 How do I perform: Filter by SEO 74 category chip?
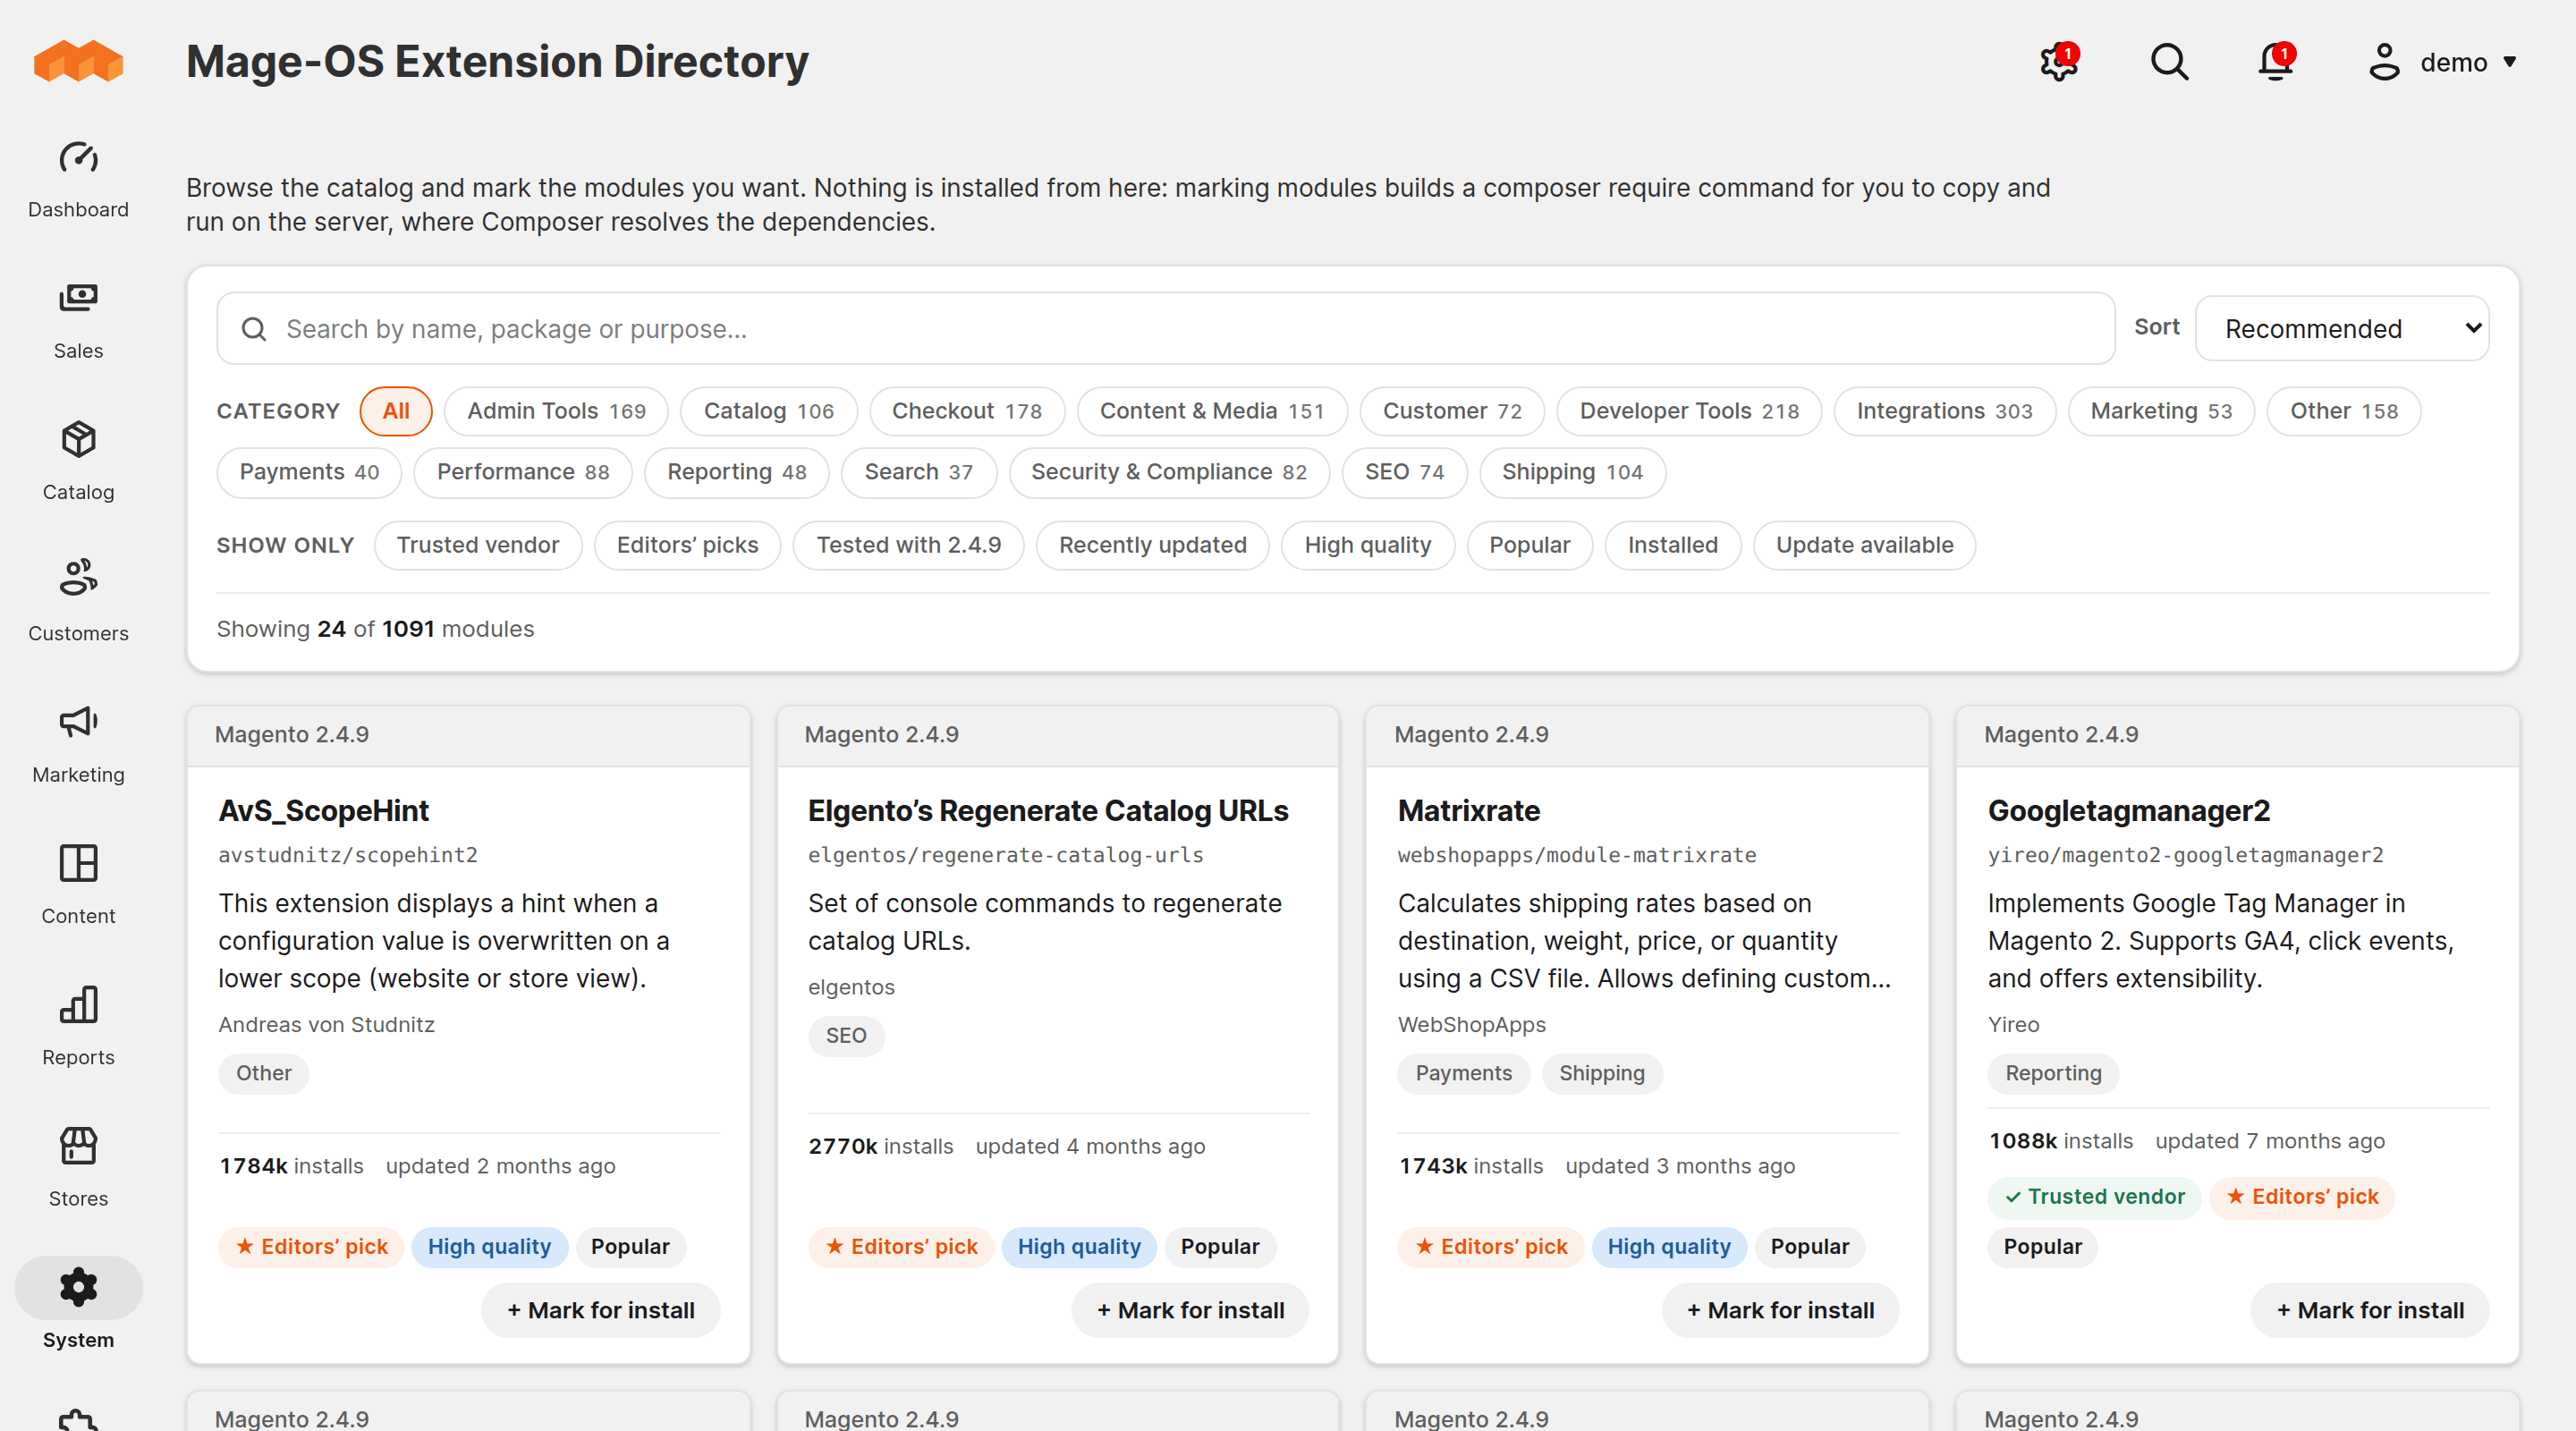(1404, 472)
